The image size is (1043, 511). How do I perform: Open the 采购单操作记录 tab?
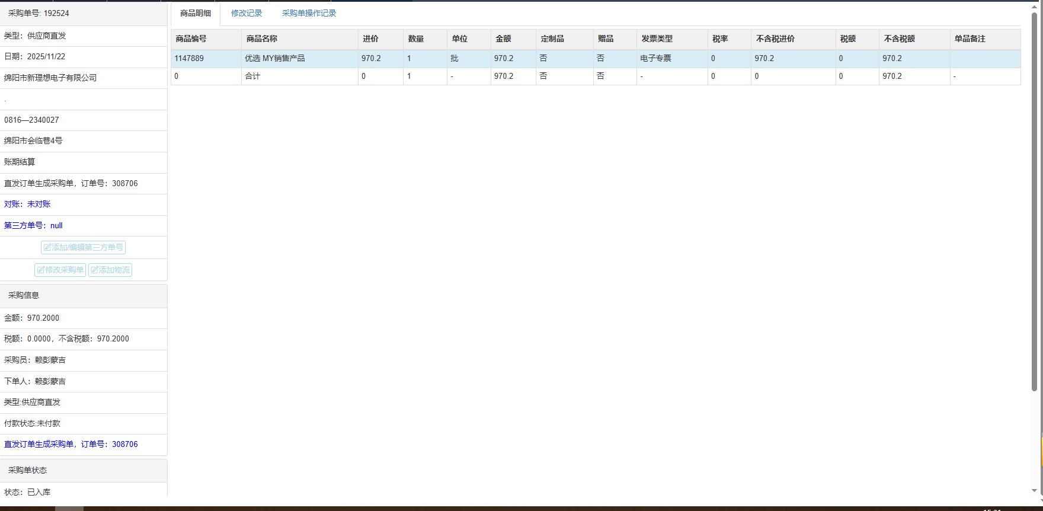tap(309, 13)
